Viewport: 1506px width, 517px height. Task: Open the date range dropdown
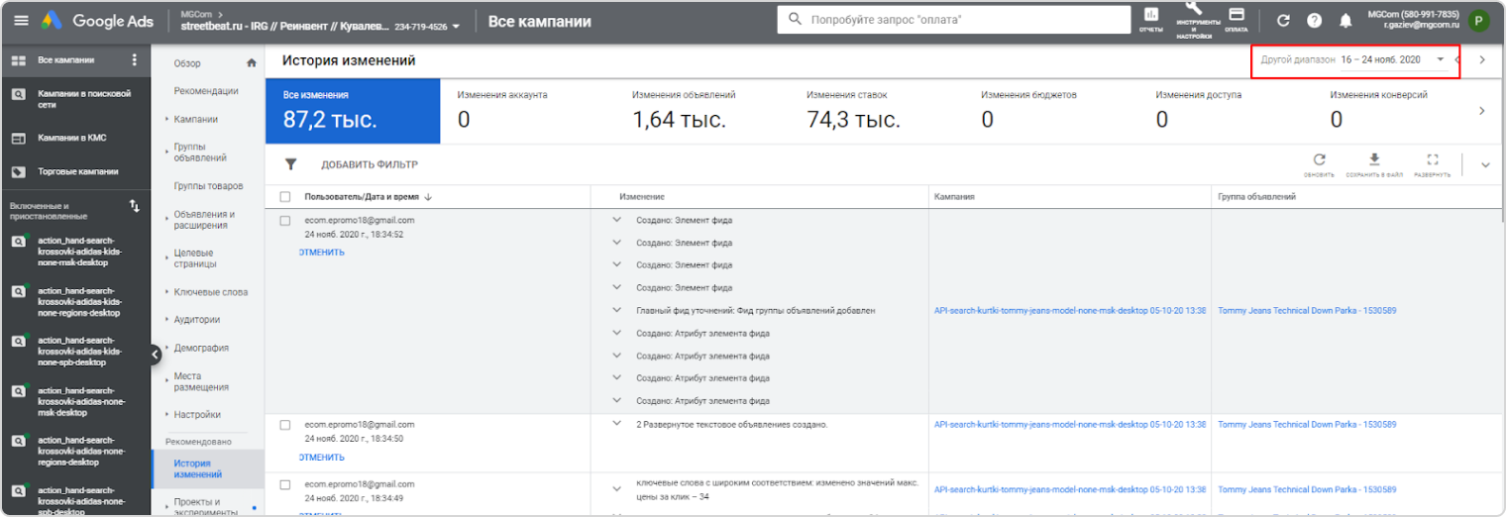pyautogui.click(x=1440, y=59)
